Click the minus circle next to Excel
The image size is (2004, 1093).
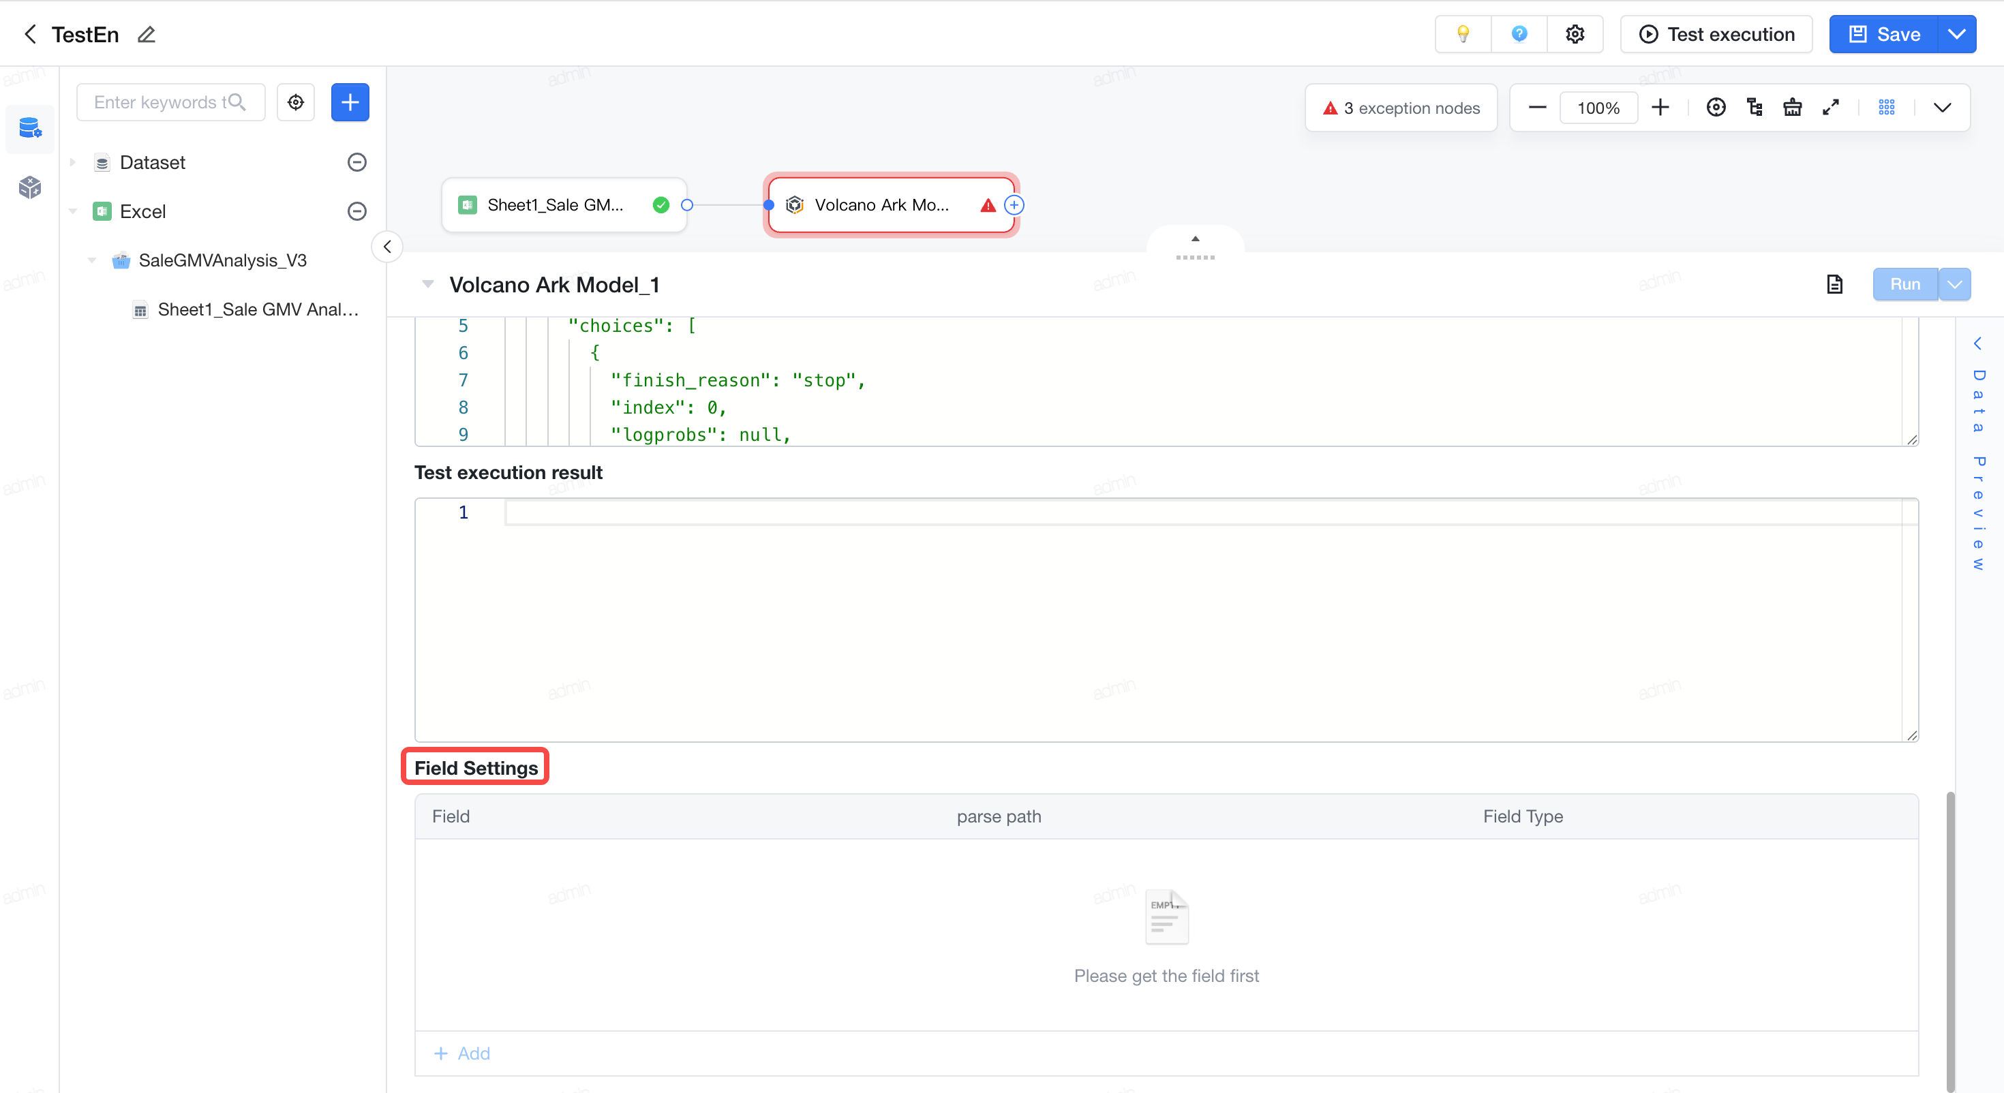357,211
